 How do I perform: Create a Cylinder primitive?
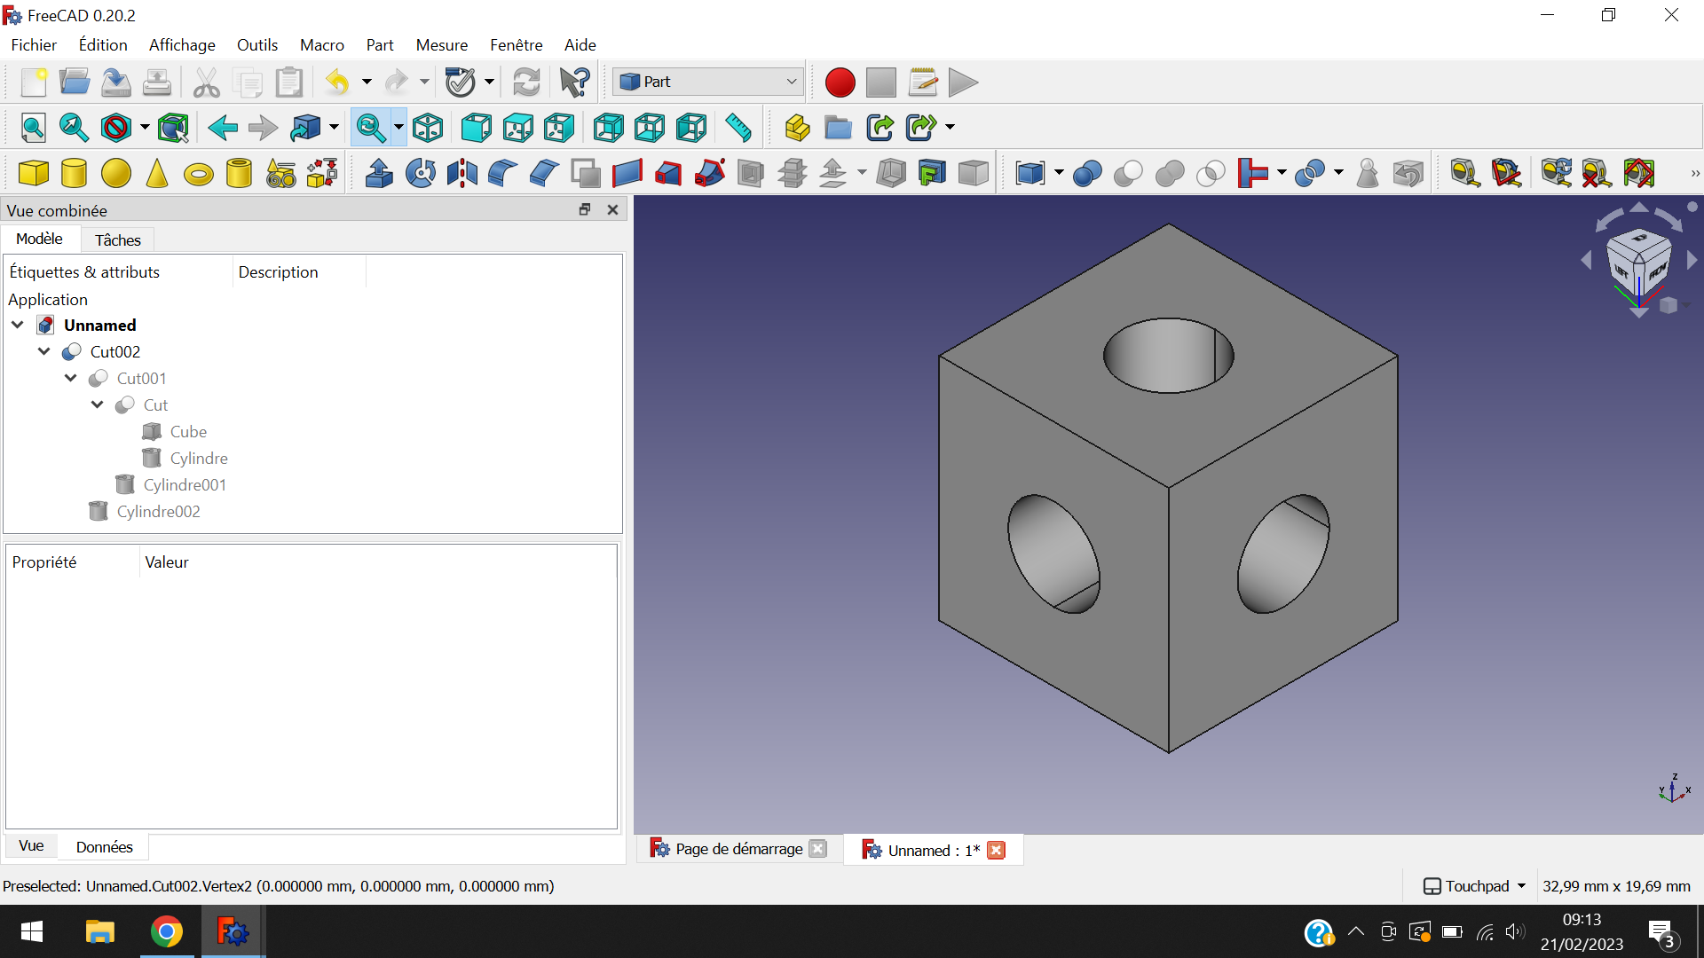point(75,173)
